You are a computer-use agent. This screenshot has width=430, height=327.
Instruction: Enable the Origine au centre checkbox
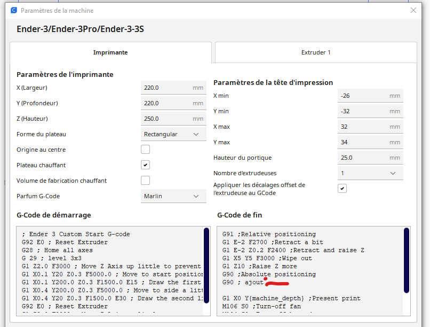click(145, 150)
